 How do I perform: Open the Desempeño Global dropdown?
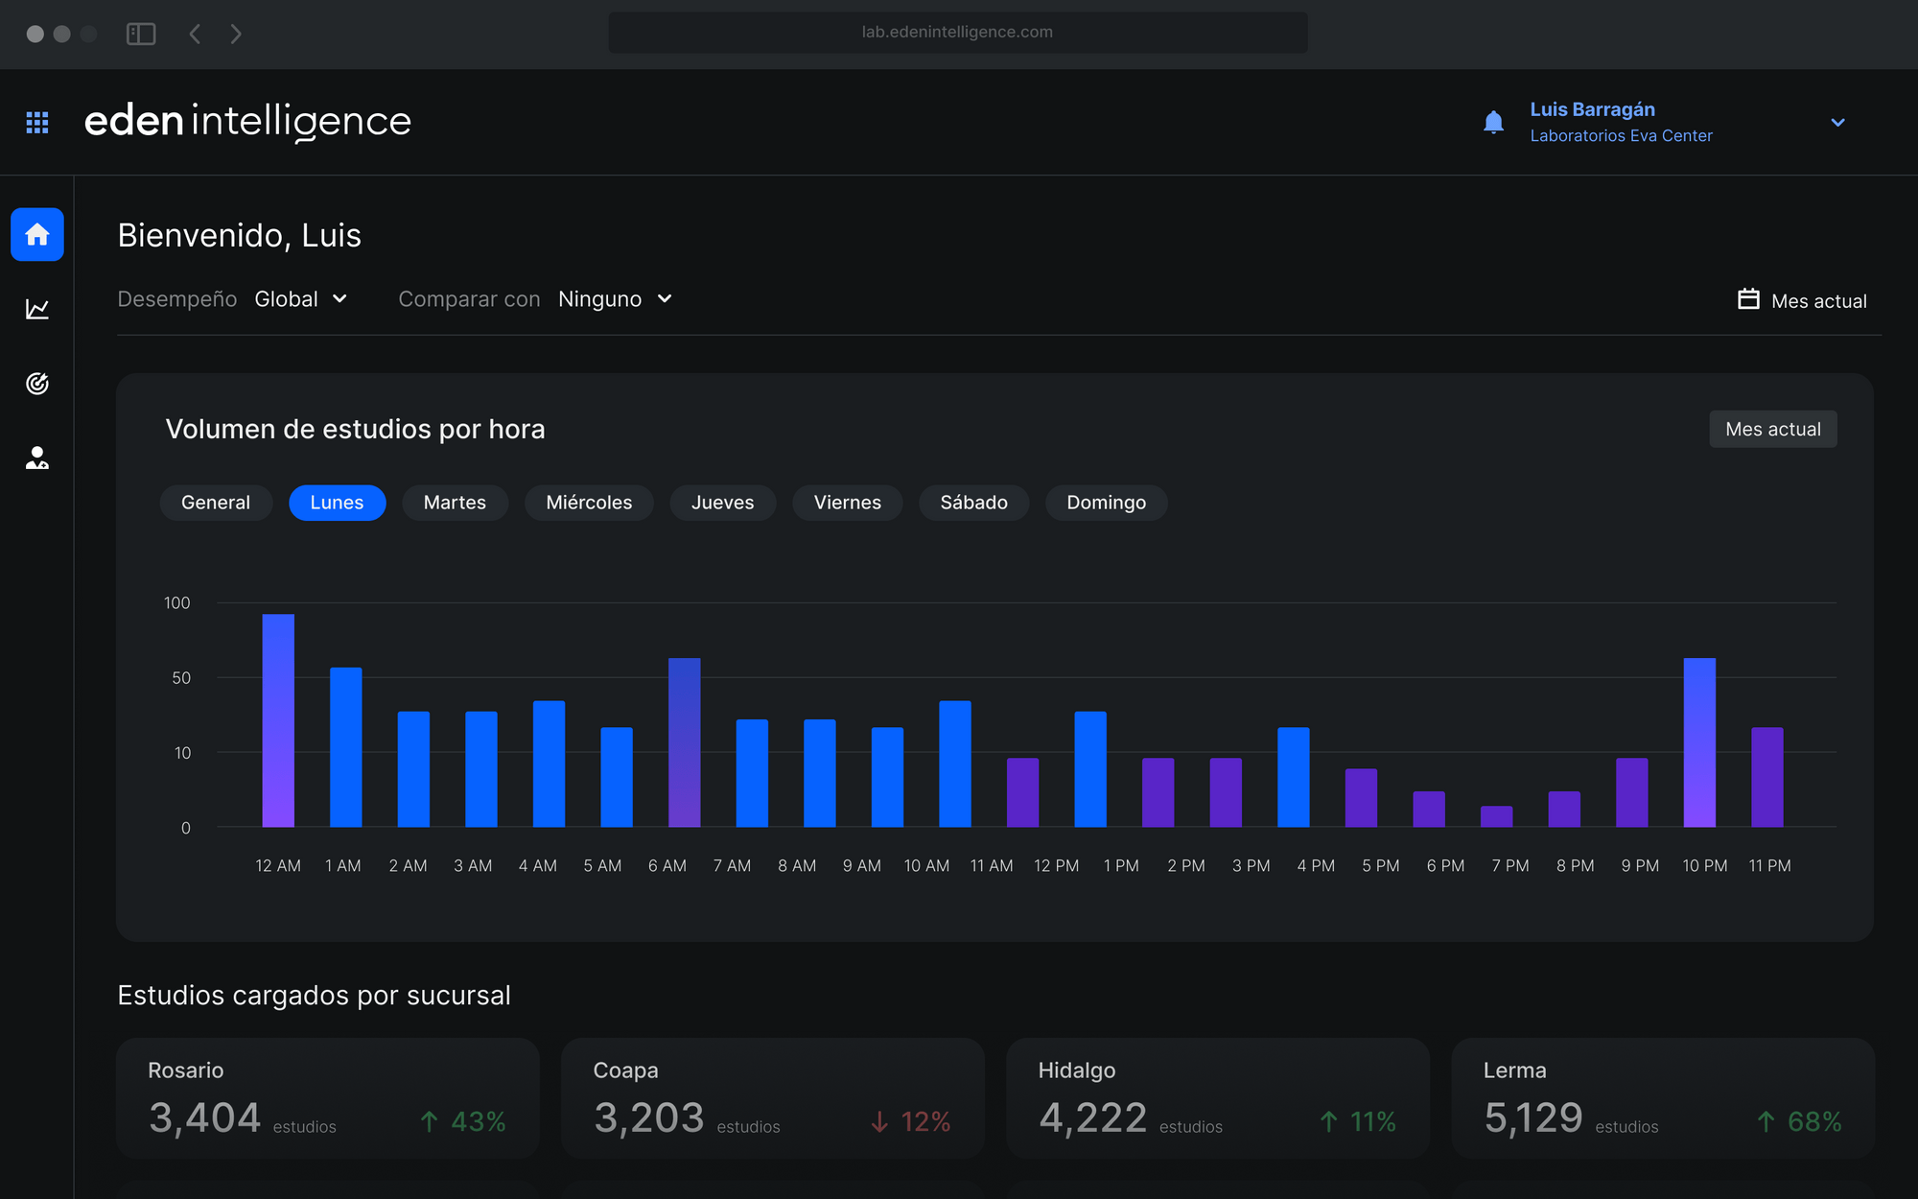point(301,299)
